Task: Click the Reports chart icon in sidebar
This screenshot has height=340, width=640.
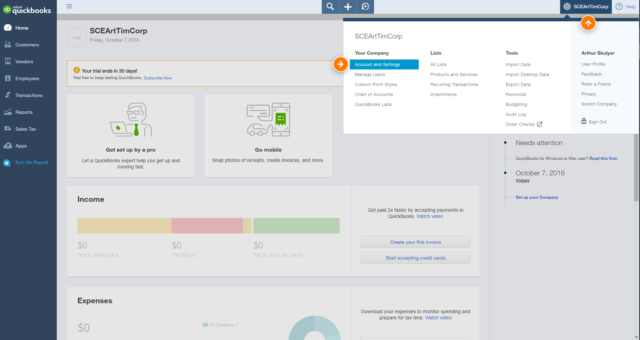Action: pos(8,112)
